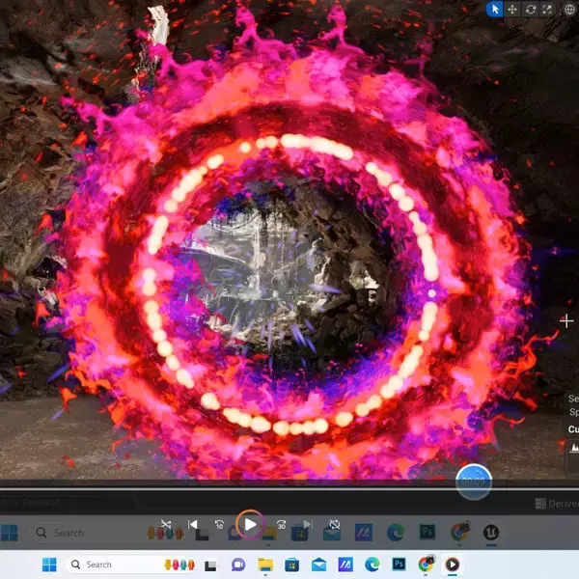
Task: Open the Mail app from taskbar
Action: pos(318,565)
